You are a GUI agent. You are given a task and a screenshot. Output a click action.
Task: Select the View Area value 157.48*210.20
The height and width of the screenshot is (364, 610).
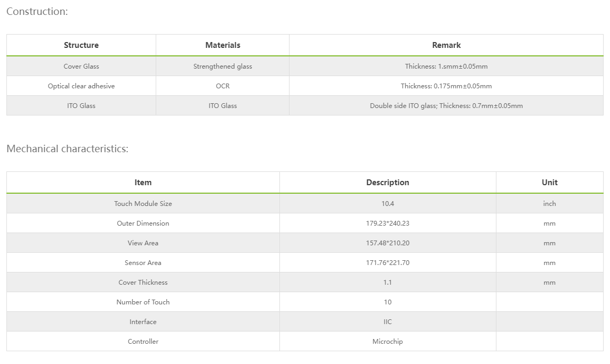pos(388,243)
